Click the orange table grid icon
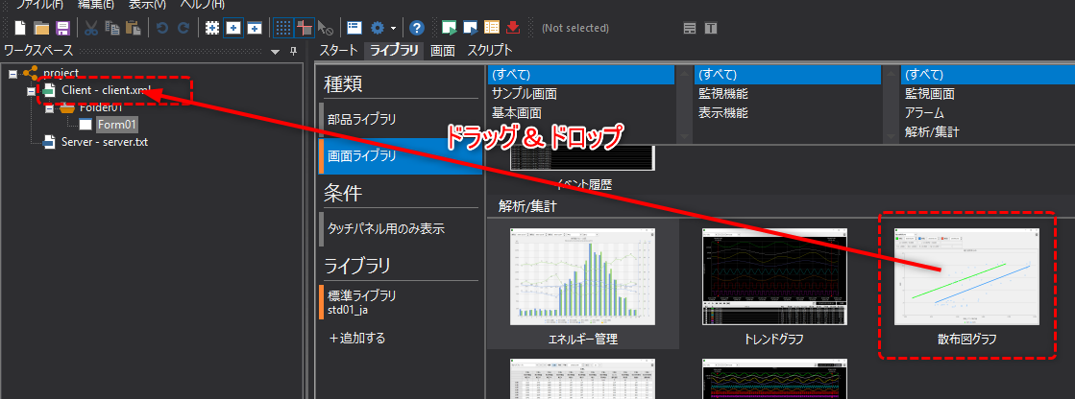 tap(492, 28)
